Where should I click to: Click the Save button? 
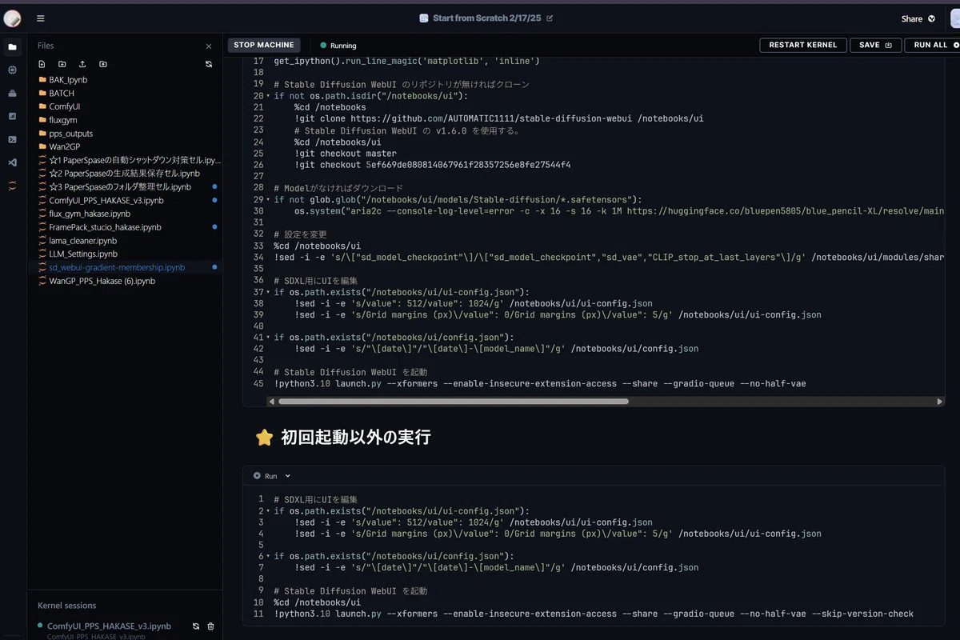(875, 46)
